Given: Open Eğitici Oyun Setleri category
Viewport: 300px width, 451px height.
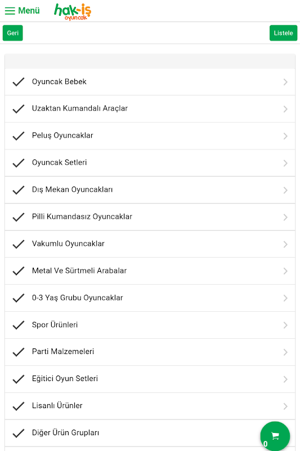Looking at the screenshot, I should (150, 379).
